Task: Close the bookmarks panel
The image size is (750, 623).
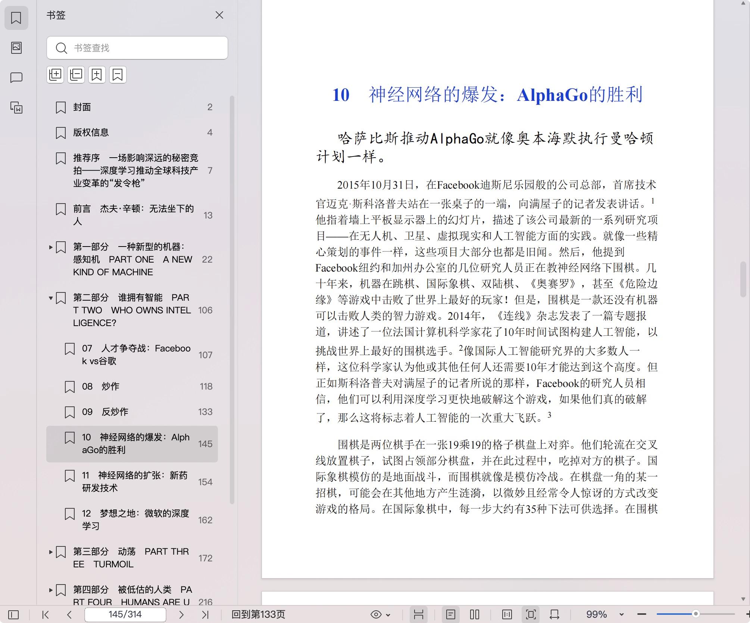Action: [x=219, y=15]
